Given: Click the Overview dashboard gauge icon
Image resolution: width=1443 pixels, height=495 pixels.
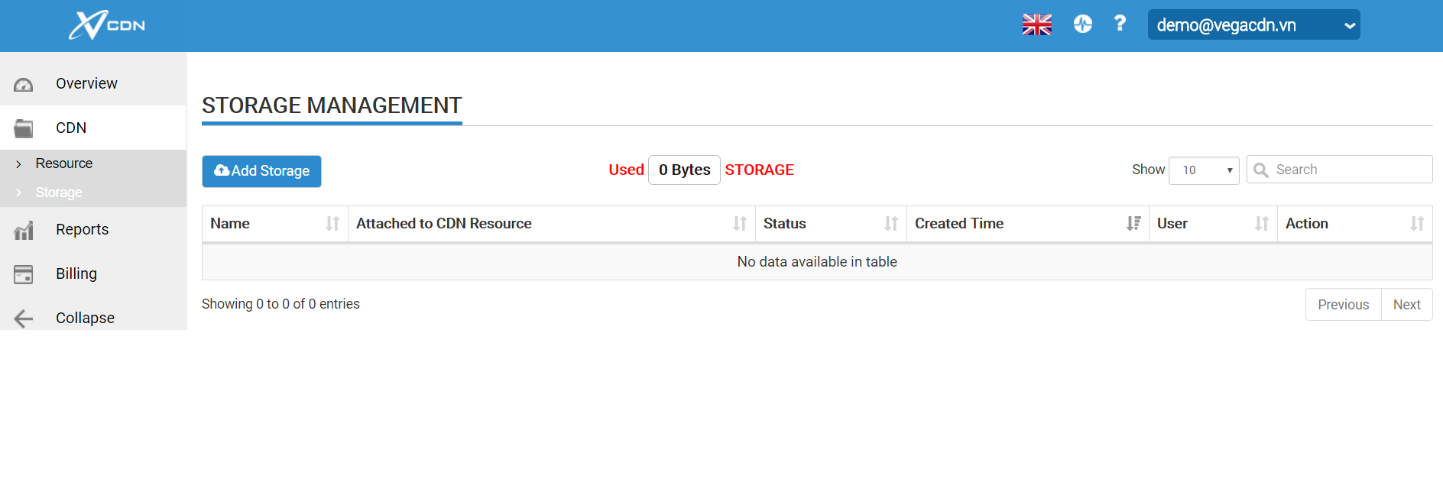Looking at the screenshot, I should click(24, 84).
